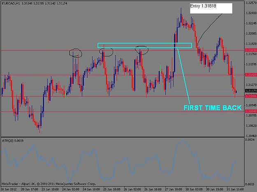
Task: Click the "31 Jan 11:00" time axis label
Action: tap(235, 189)
